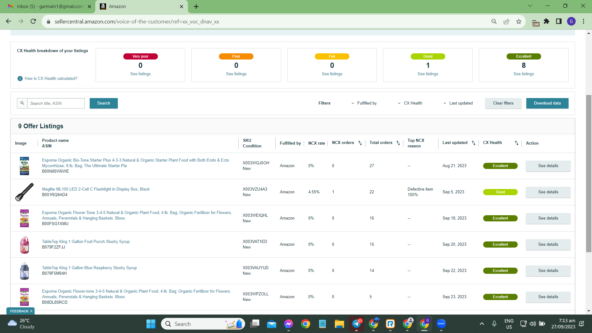The image size is (592, 333).
Task: Click the Fruit Punch syrup jug thumbnail
Action: click(x=24, y=245)
